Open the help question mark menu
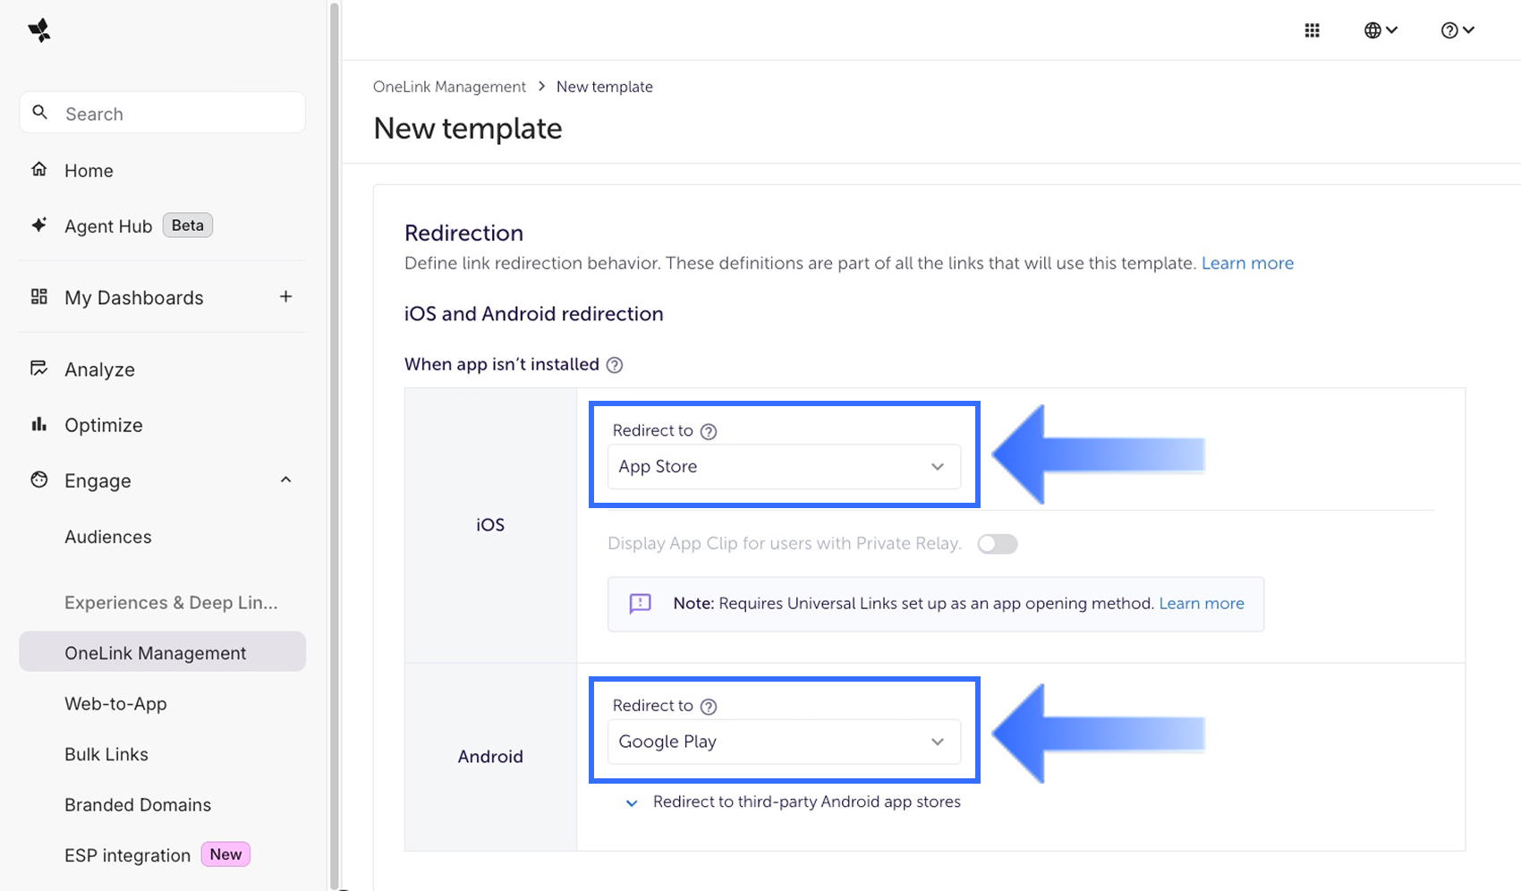Viewport: 1521px width, 891px height. [x=1457, y=30]
